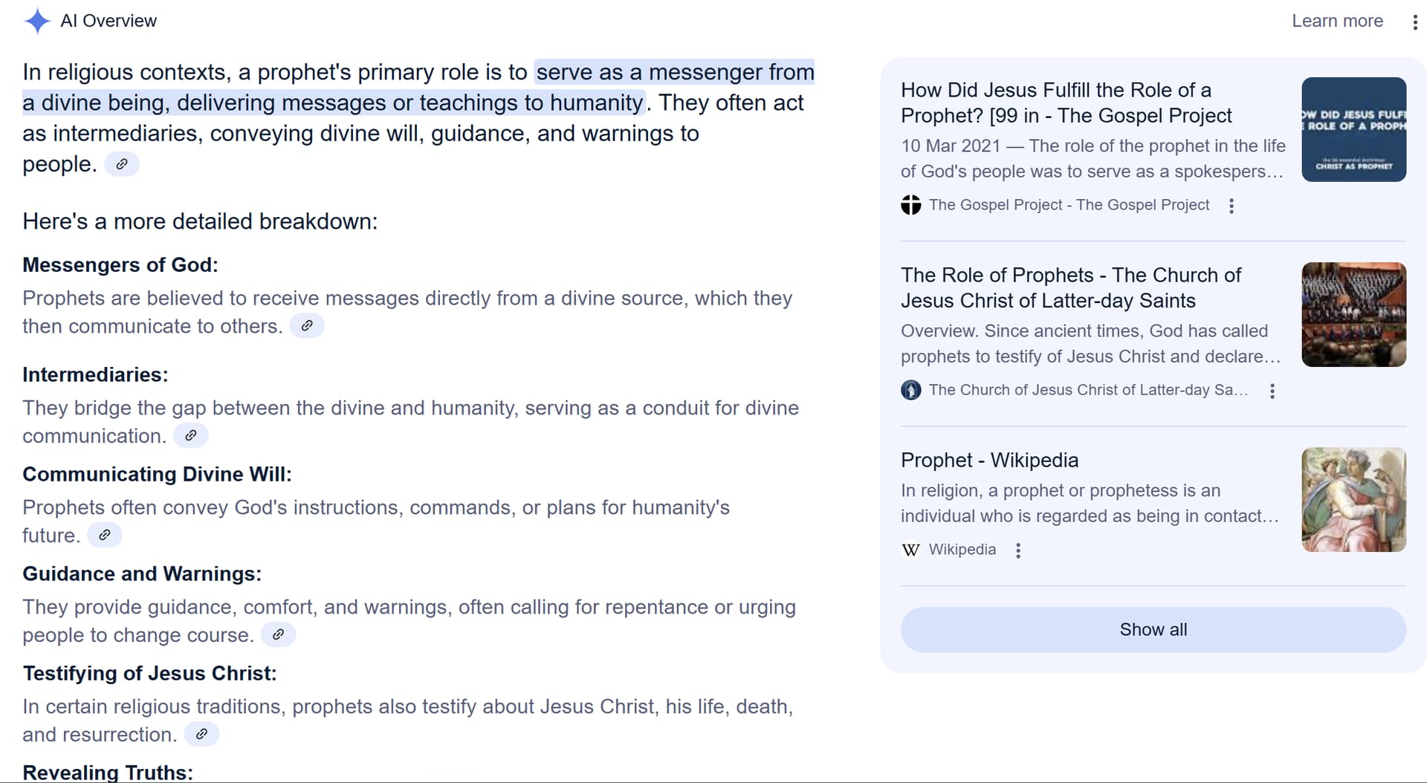1427x783 pixels.
Task: Click the Learn more link
Action: [1337, 21]
